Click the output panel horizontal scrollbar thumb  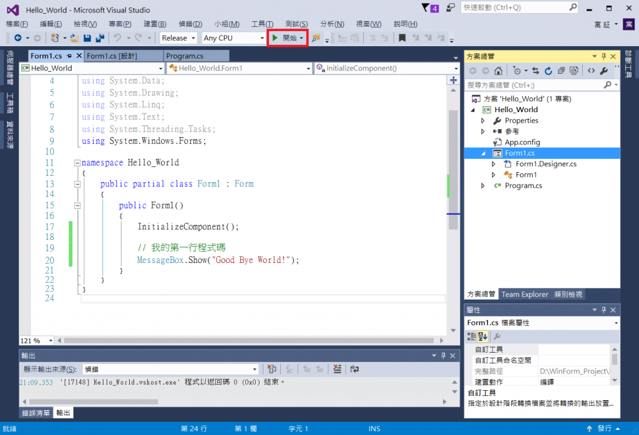[94, 401]
